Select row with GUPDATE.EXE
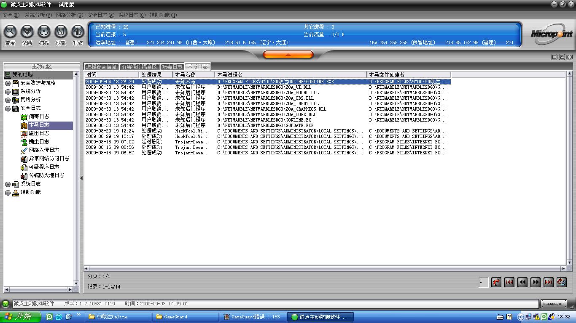 tap(268, 125)
